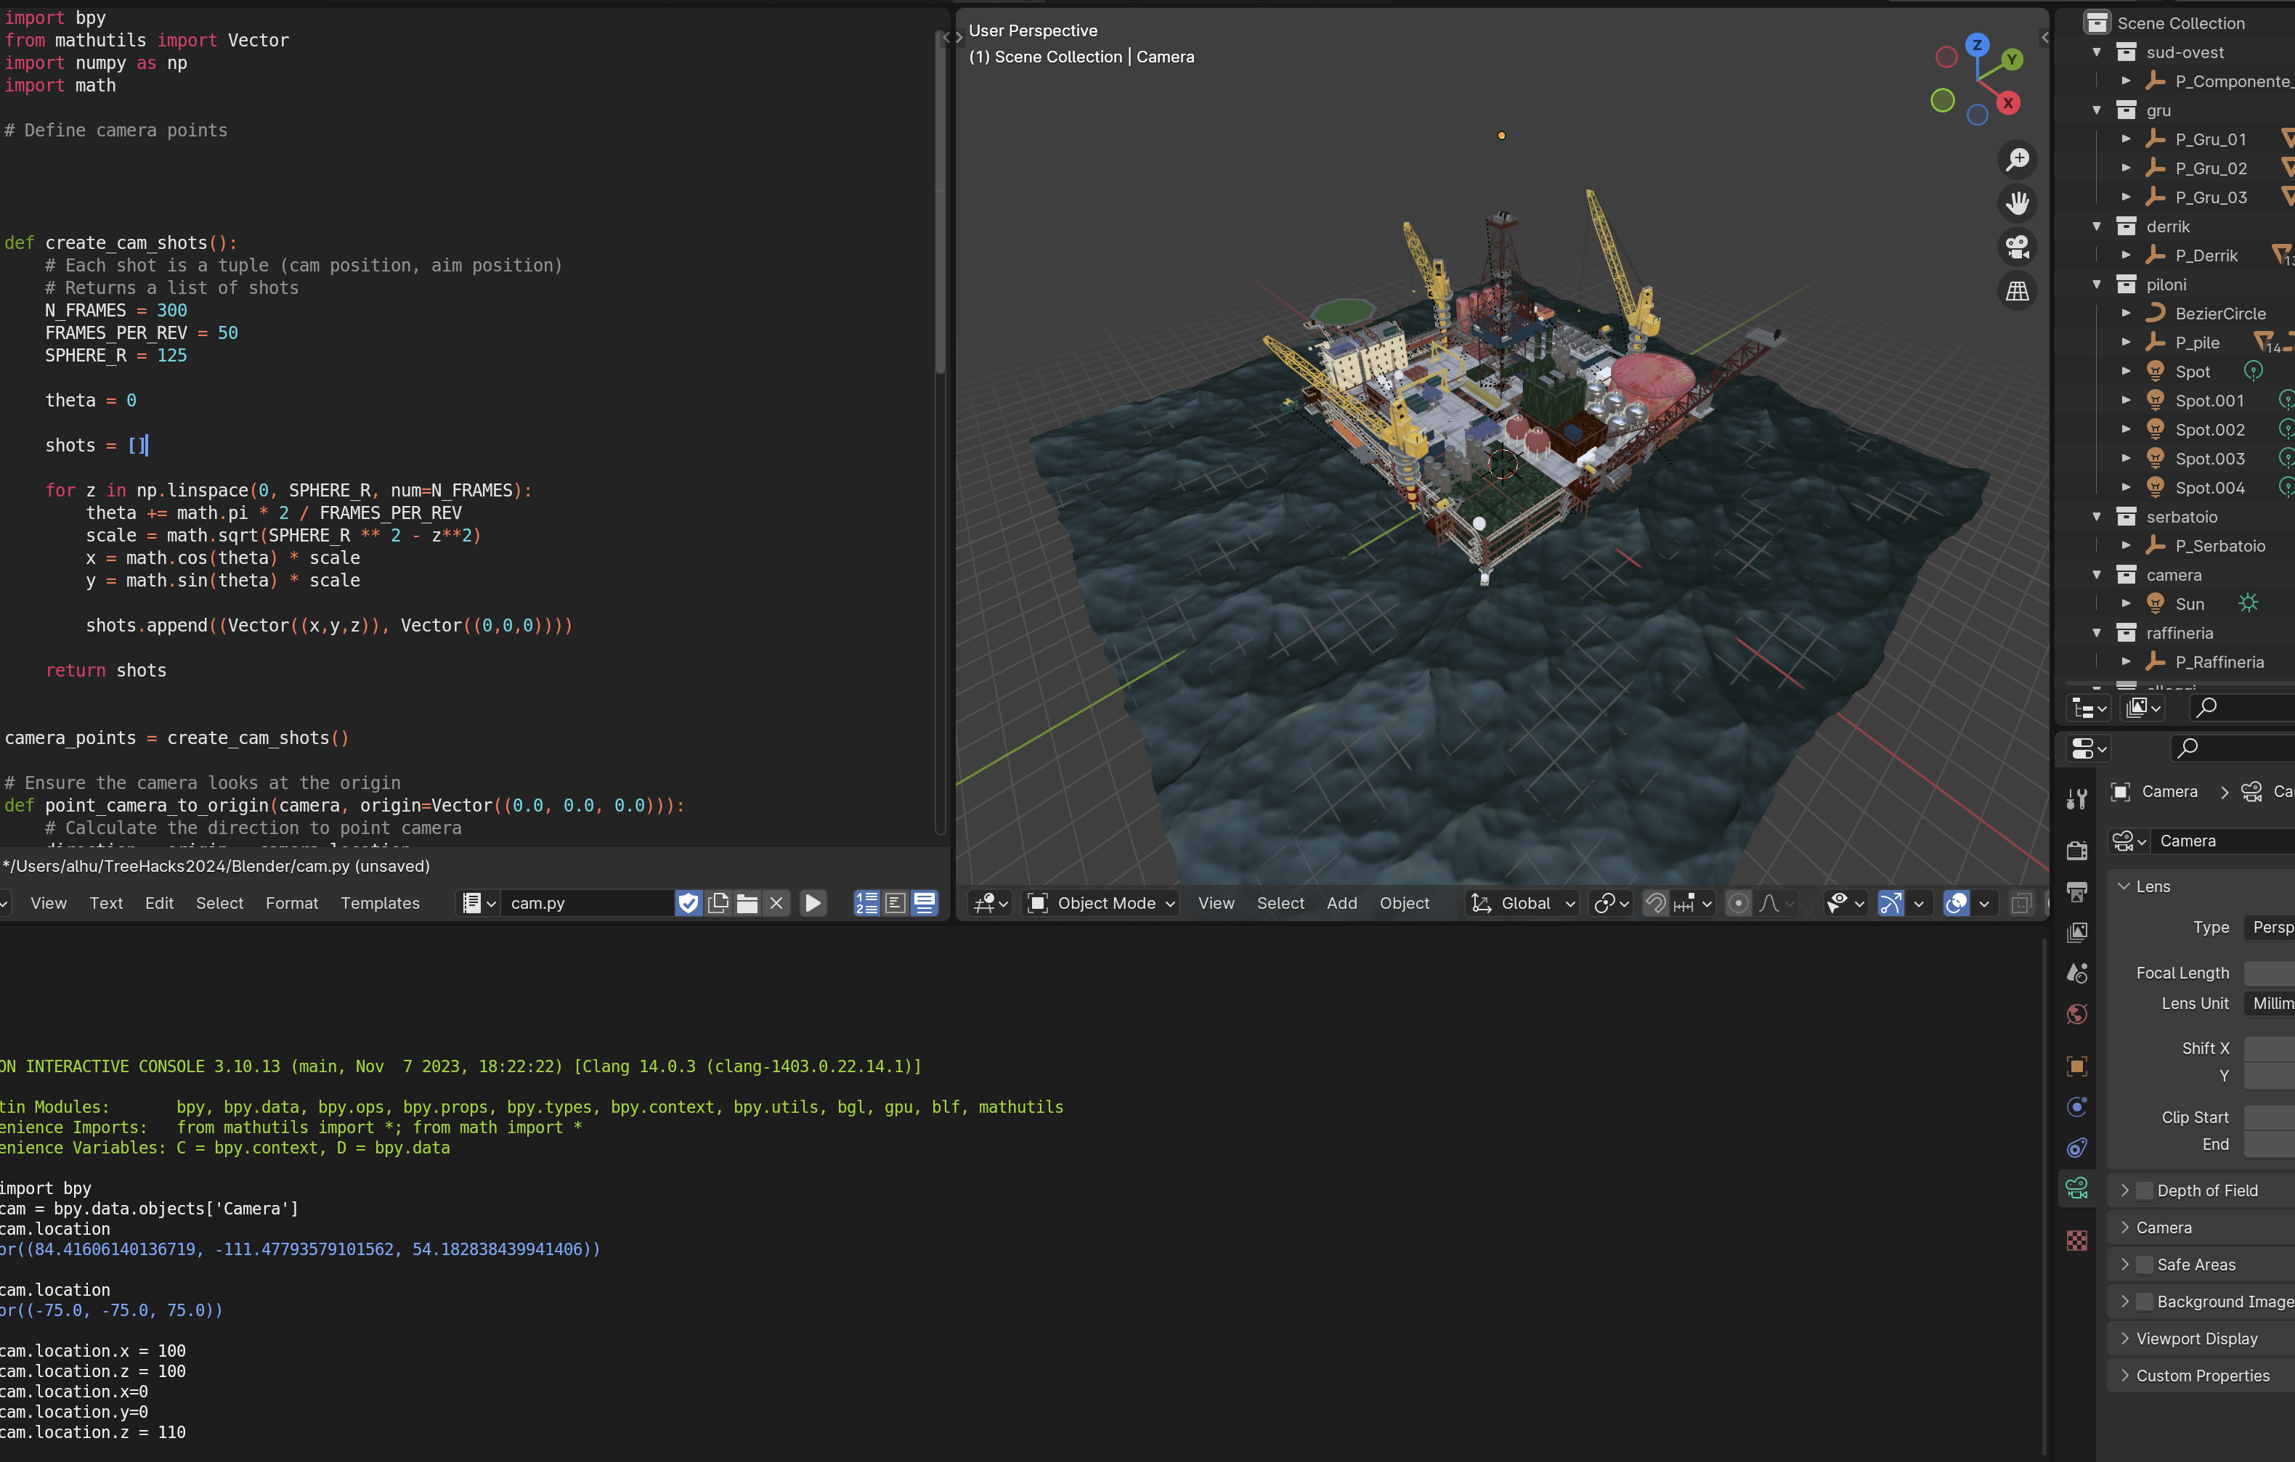
Task: Open the Templates menu
Action: coord(379,903)
